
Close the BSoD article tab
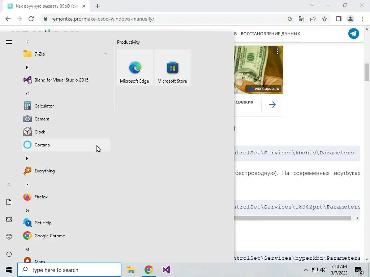pos(84,6)
